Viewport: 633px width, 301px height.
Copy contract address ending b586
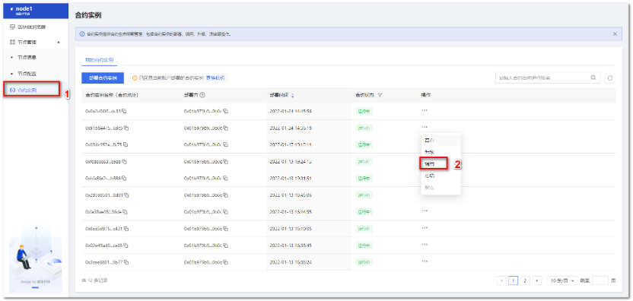tap(124, 179)
